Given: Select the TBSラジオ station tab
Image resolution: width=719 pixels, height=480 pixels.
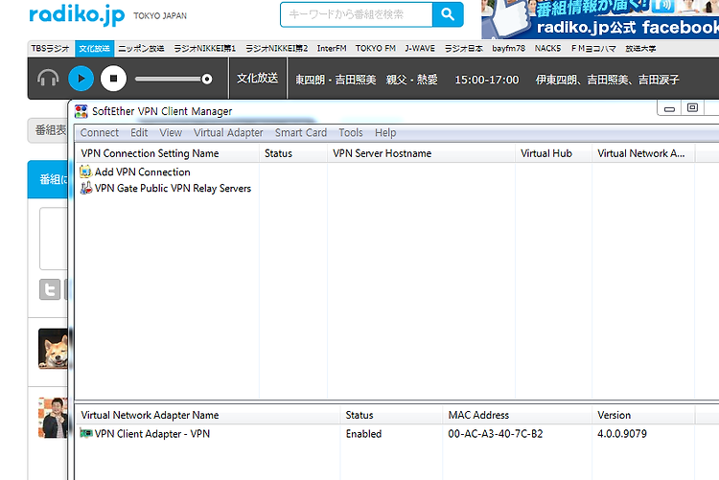Looking at the screenshot, I should [x=50, y=49].
